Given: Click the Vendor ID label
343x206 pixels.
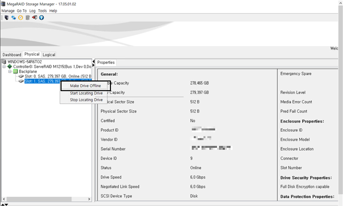Looking at the screenshot, I should pos(109,140).
